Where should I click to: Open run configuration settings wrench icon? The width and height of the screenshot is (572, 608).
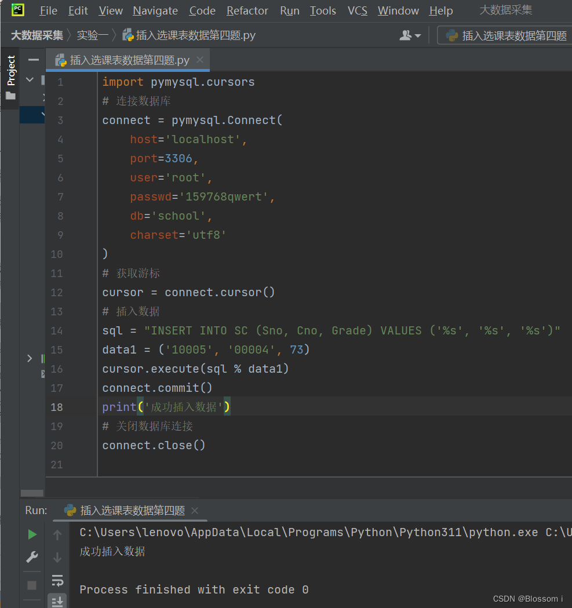[x=32, y=557]
